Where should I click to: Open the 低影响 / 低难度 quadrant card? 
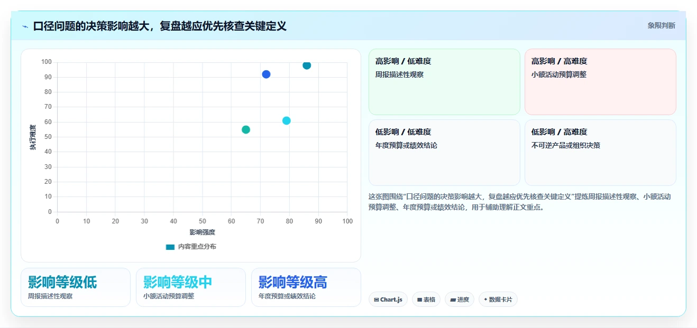coord(444,153)
